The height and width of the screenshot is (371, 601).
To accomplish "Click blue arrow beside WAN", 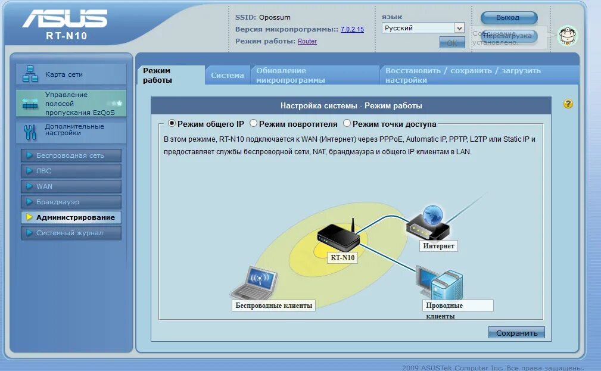I will pyautogui.click(x=29, y=186).
